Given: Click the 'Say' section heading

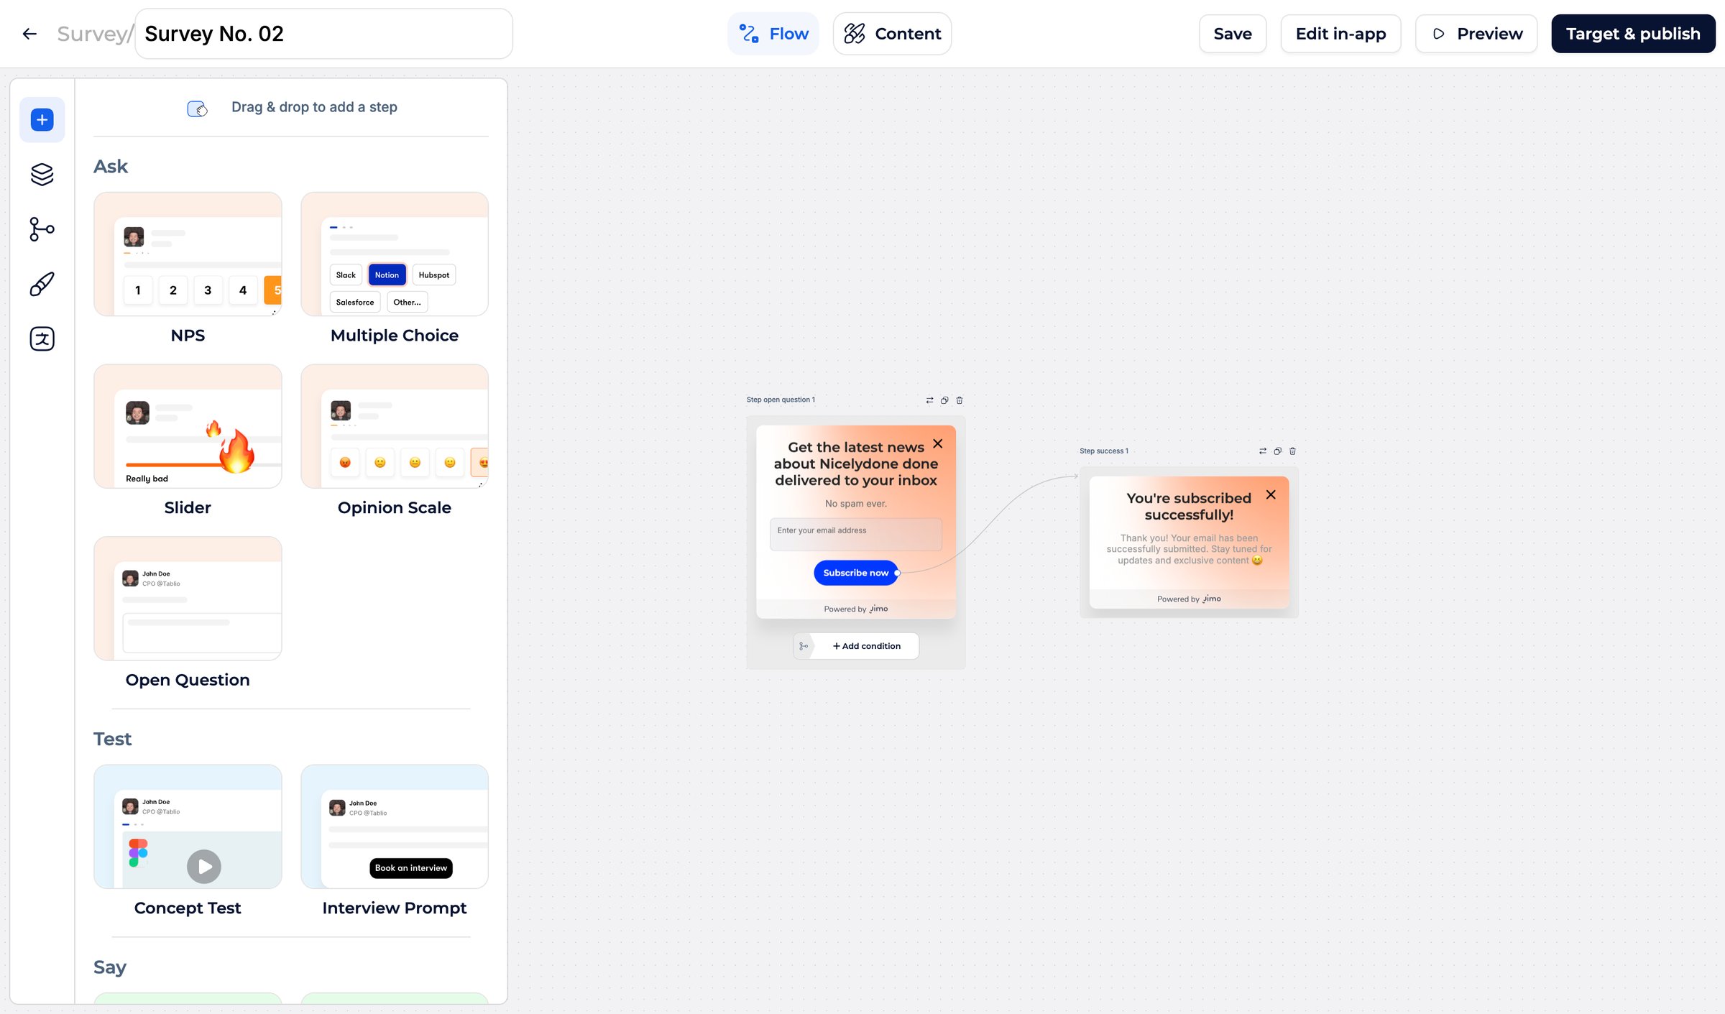Looking at the screenshot, I should 110,967.
